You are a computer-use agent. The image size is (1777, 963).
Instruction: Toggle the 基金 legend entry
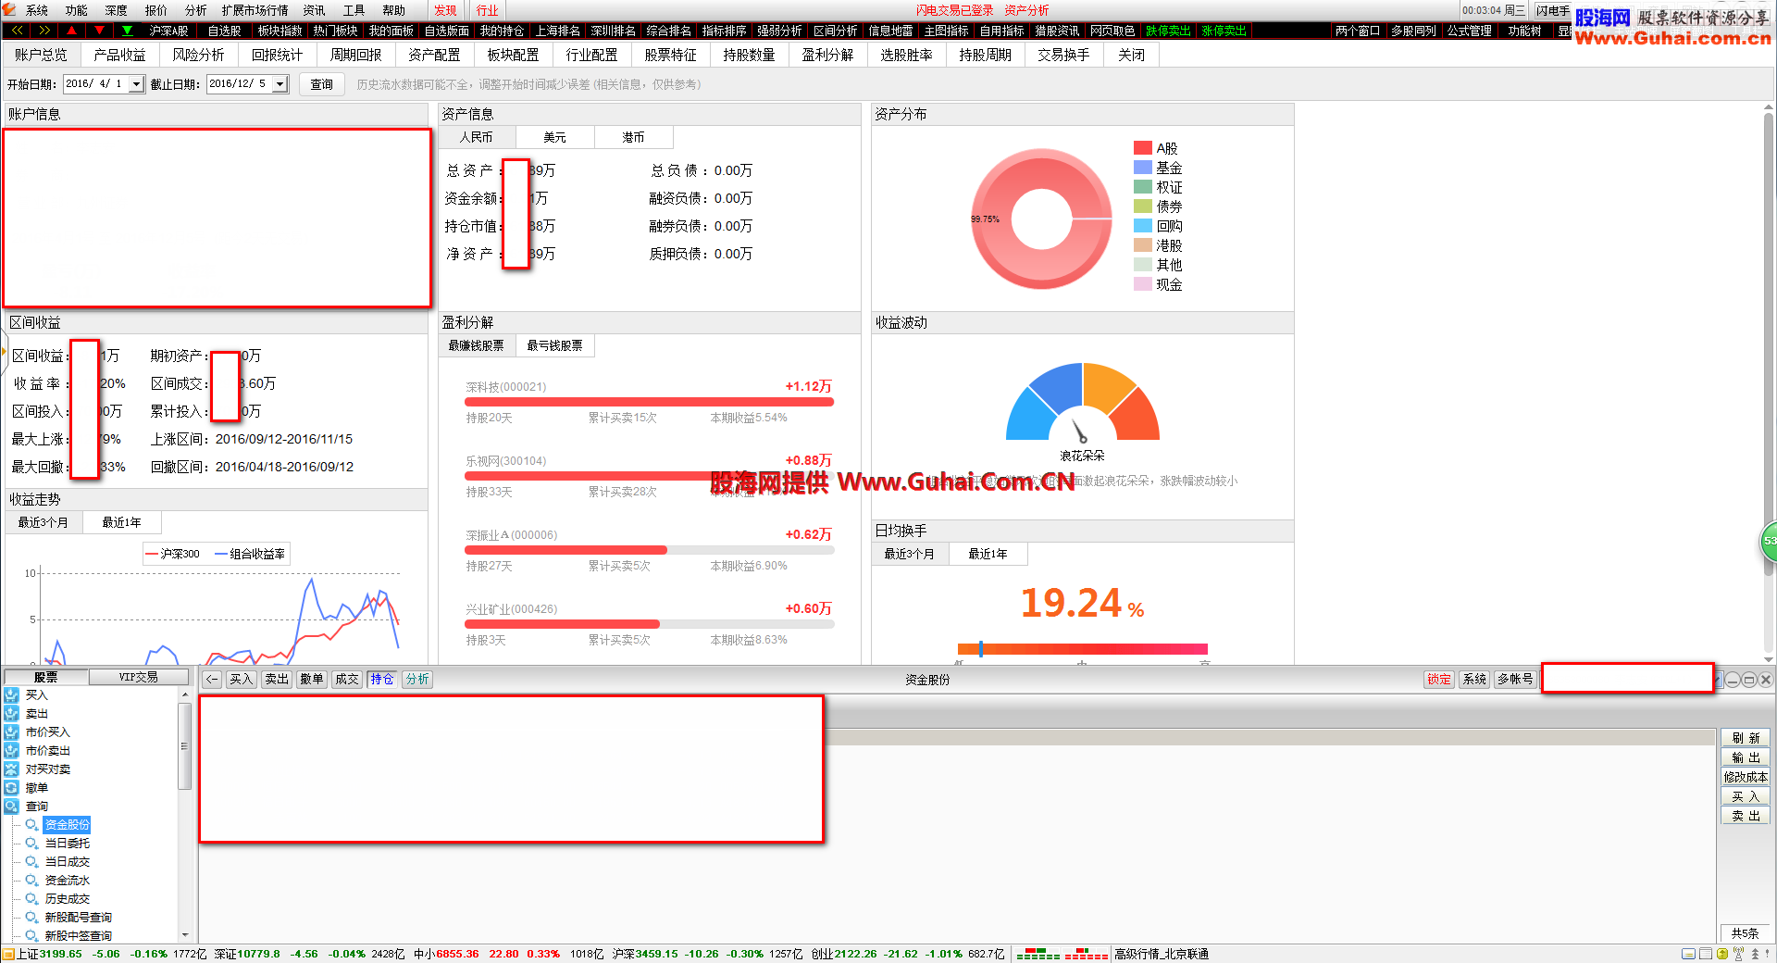pyautogui.click(x=1158, y=168)
